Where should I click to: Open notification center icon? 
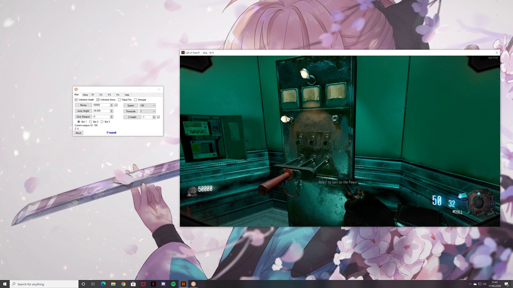(507, 284)
